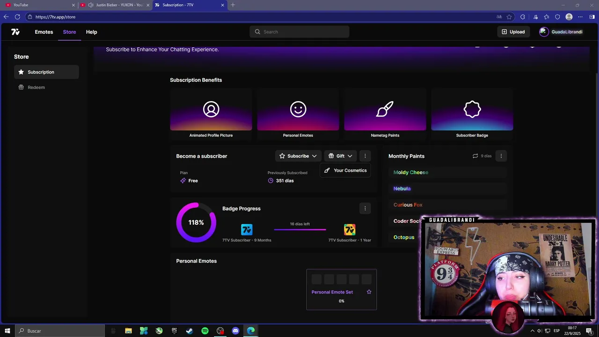Open the GuadaLibrandi profile menu

click(561, 32)
